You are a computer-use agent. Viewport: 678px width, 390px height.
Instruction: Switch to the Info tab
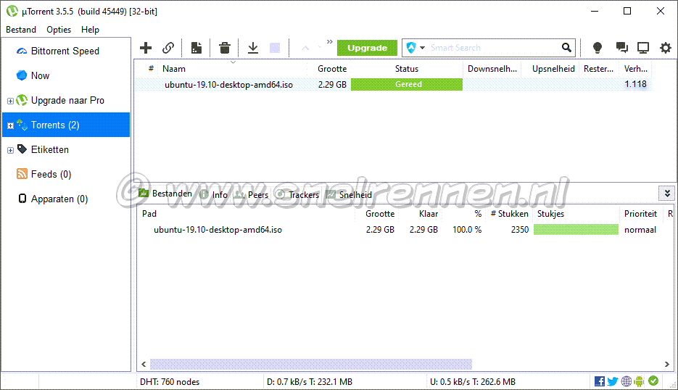215,194
